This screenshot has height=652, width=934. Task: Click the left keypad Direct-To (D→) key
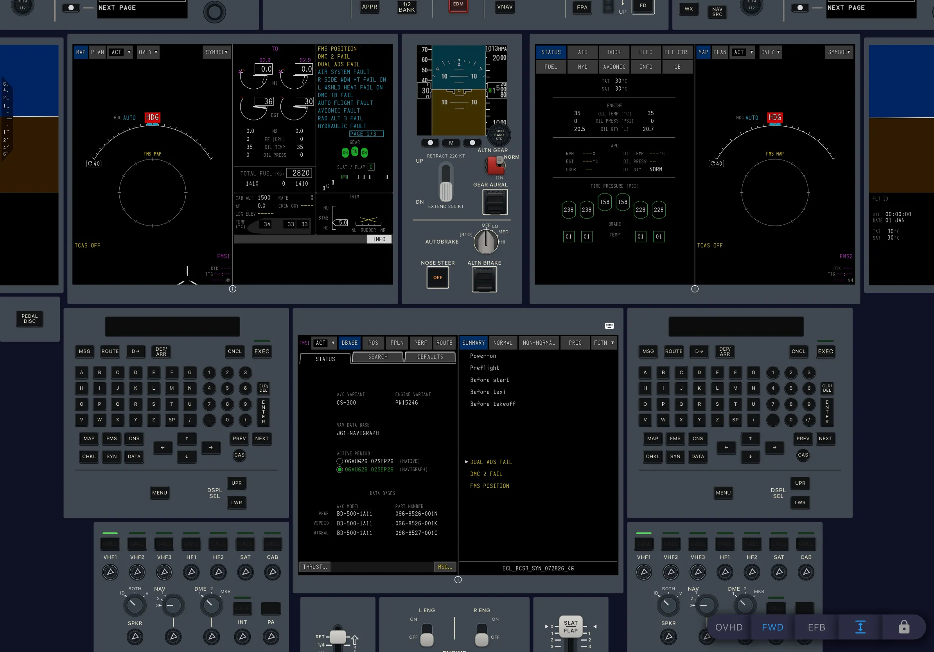pyautogui.click(x=135, y=352)
